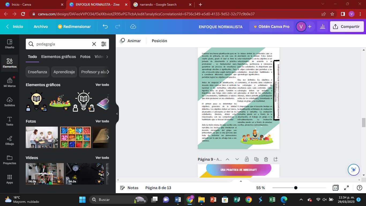This screenshot has height=206, width=366.
Task: Show more suggestion chips after Profesor
Action: coord(108,72)
